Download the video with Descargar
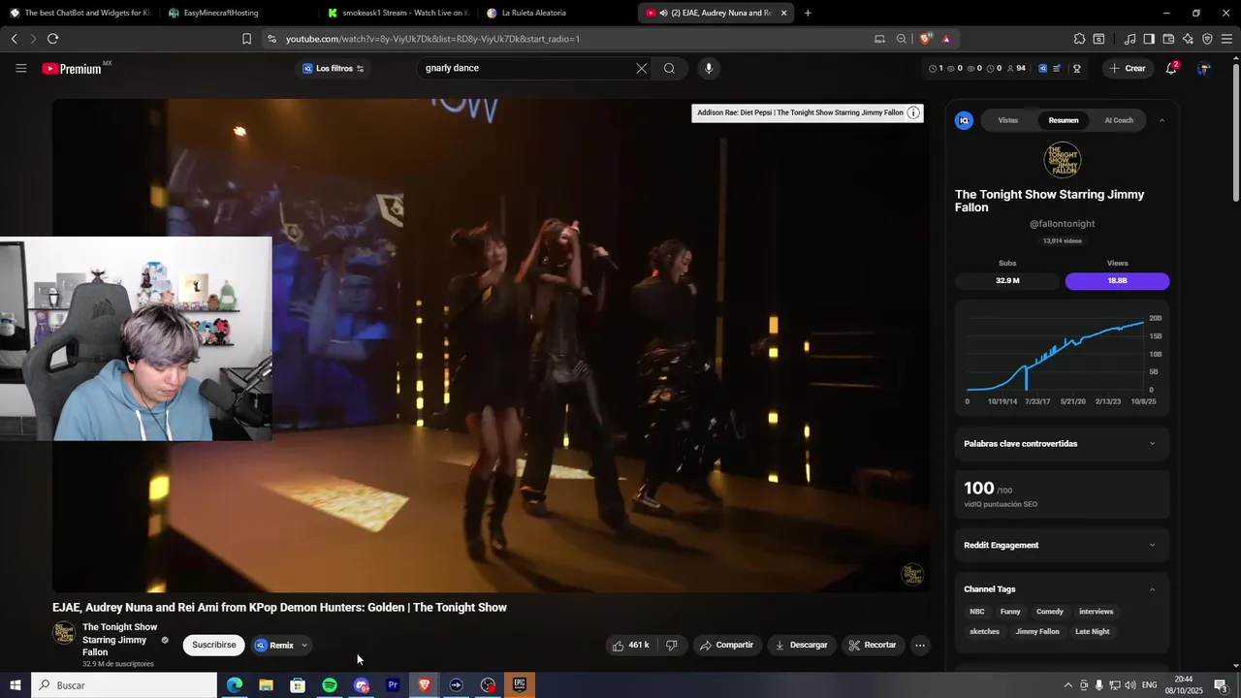 (x=801, y=645)
